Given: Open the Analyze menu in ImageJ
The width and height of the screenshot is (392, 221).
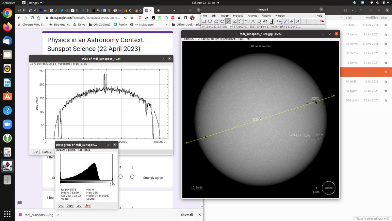Looking at the screenshot, I should point(252,15).
